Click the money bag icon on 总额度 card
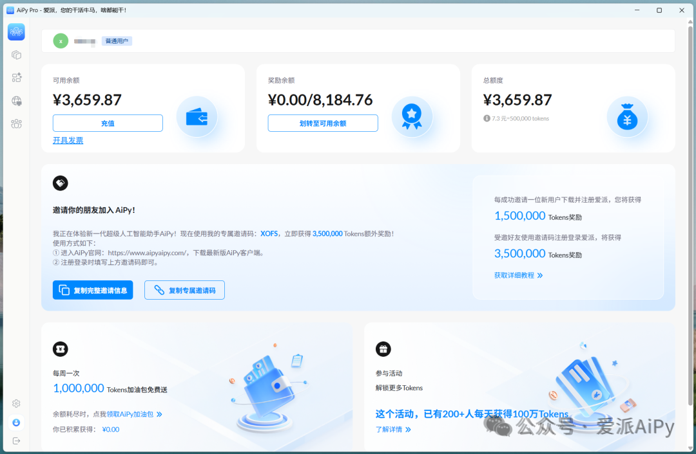The image size is (696, 454). tap(627, 116)
